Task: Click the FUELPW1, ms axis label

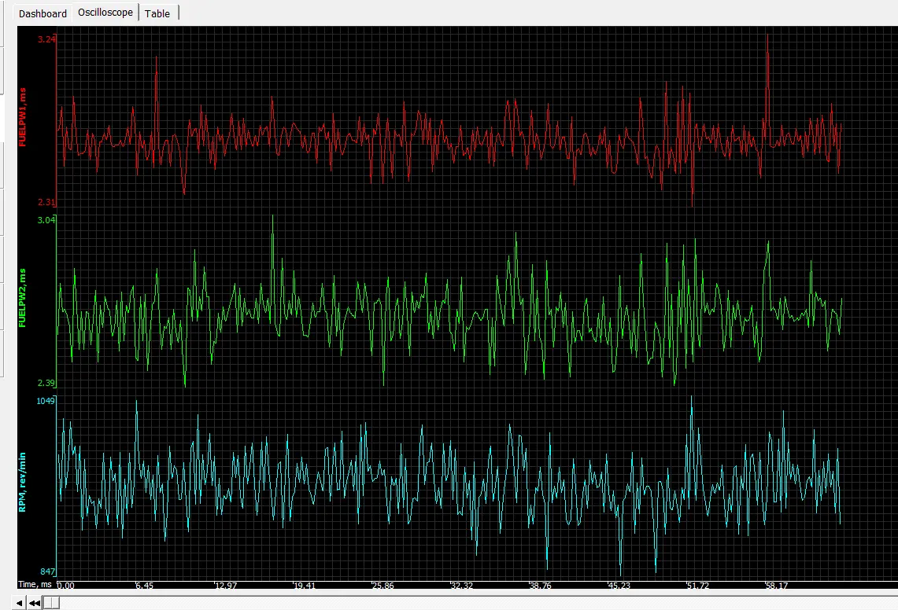Action: click(x=22, y=117)
